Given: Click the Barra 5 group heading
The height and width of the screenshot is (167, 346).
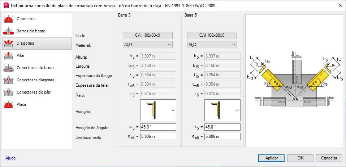Looking at the screenshot, I should click(x=191, y=15).
